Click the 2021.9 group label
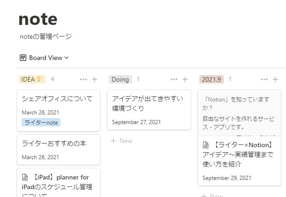The image size is (286, 197). 211,79
